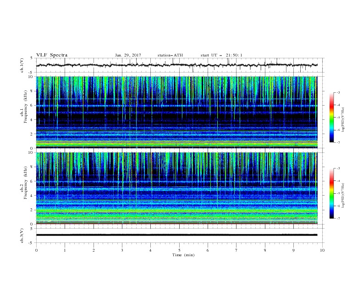Click the "7" tick label on the time axis
Screen dimensions: 363x281
[236, 250]
